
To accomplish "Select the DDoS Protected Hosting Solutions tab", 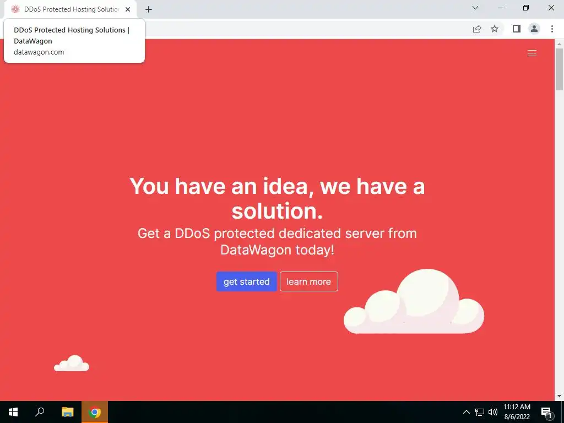I will (71, 9).
